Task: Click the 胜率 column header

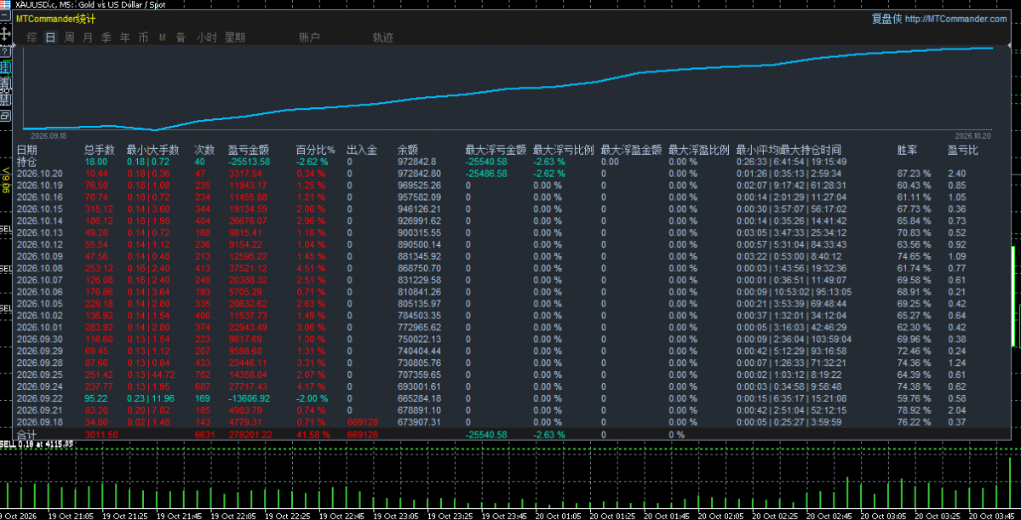Action: pos(907,151)
